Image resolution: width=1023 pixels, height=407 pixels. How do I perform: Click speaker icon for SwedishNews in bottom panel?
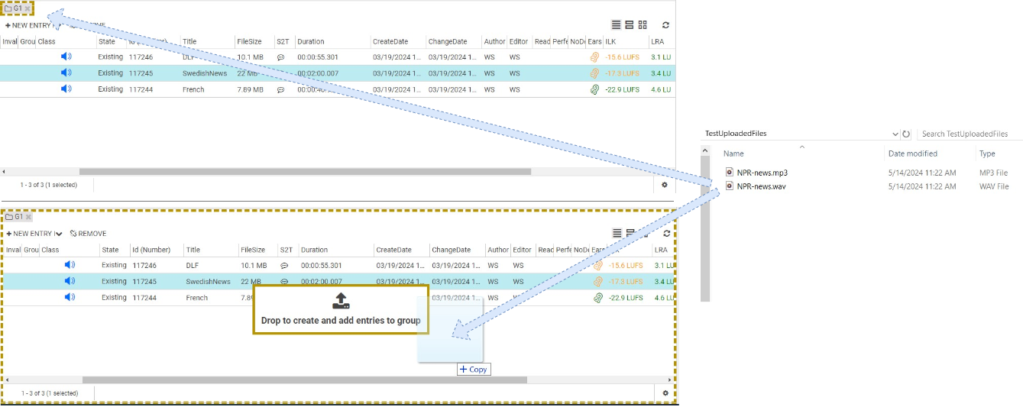70,281
